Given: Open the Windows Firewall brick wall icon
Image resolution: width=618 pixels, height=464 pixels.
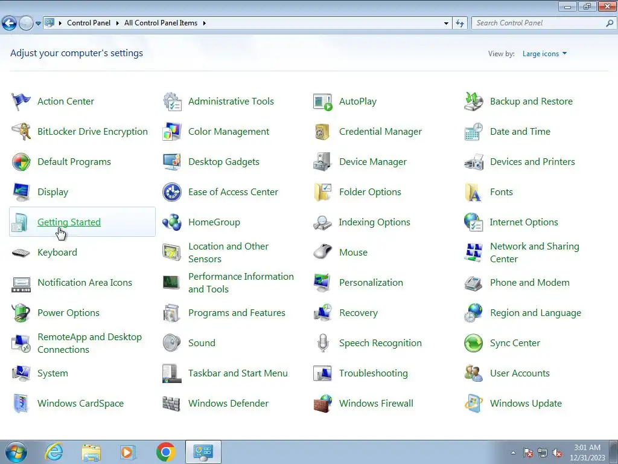Looking at the screenshot, I should tap(323, 404).
